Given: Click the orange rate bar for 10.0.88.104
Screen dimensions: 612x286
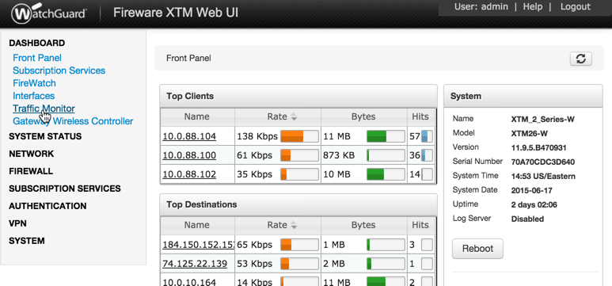Looking at the screenshot, I should tap(299, 136).
